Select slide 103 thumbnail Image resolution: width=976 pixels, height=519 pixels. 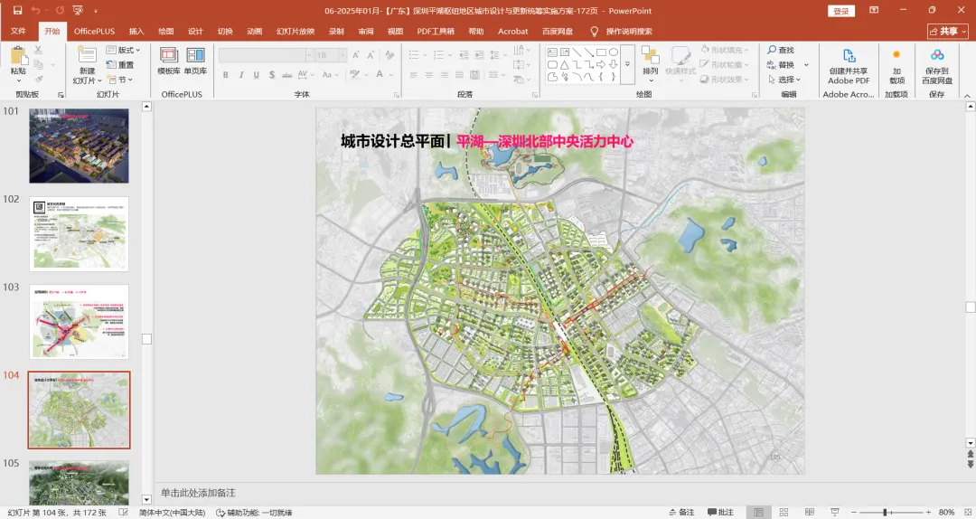[79, 322]
